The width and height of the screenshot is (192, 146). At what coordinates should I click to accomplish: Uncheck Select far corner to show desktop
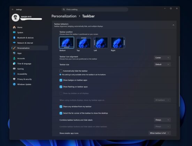click(61, 113)
